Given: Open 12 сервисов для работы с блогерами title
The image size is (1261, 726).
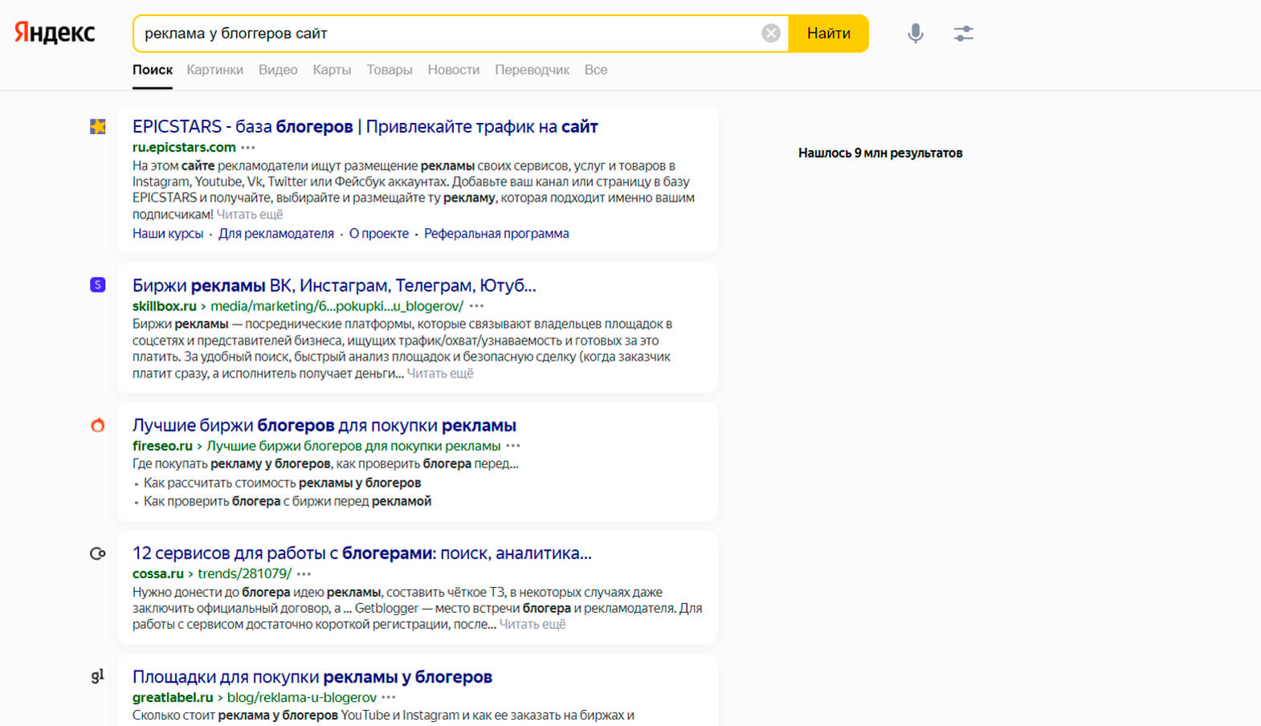Looking at the screenshot, I should (362, 553).
